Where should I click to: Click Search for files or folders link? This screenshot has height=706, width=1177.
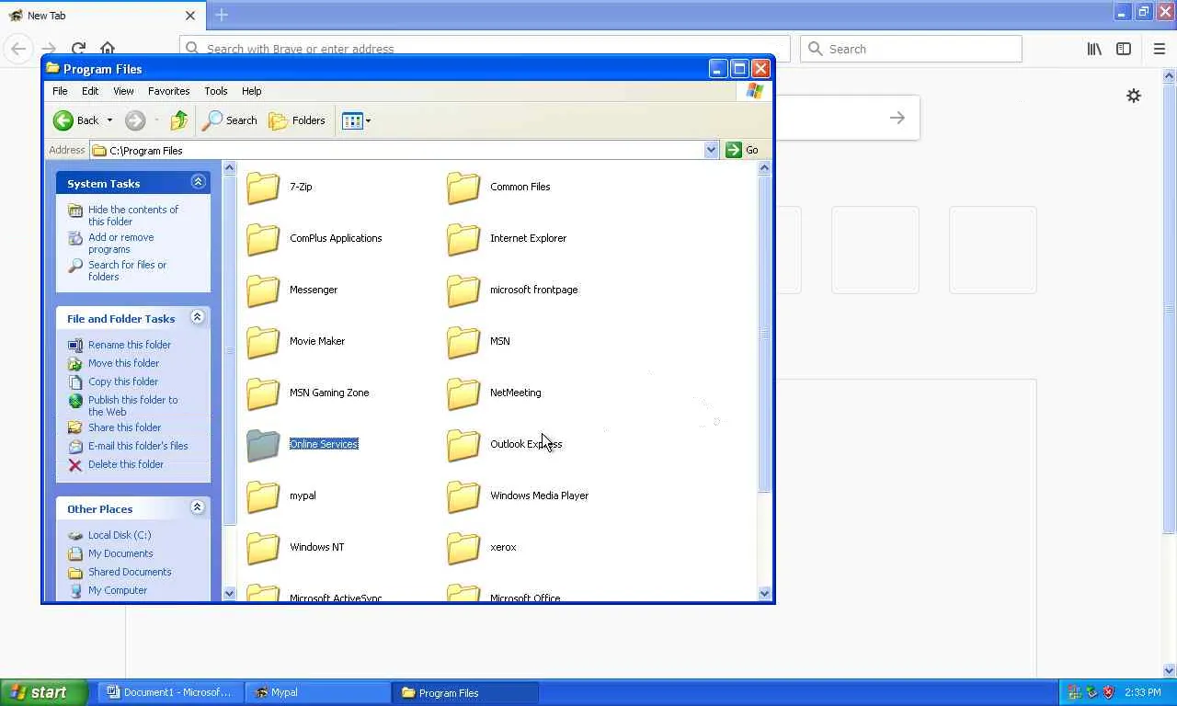[x=127, y=270]
